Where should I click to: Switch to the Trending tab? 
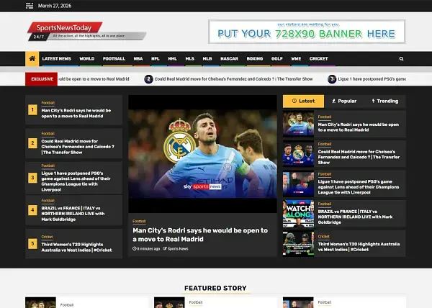point(384,101)
